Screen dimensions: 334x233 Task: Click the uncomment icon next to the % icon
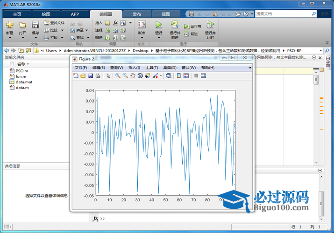(115, 30)
